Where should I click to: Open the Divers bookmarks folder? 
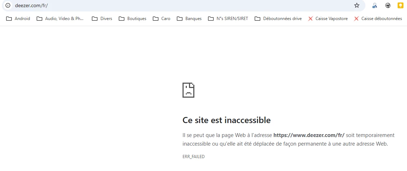[102, 19]
